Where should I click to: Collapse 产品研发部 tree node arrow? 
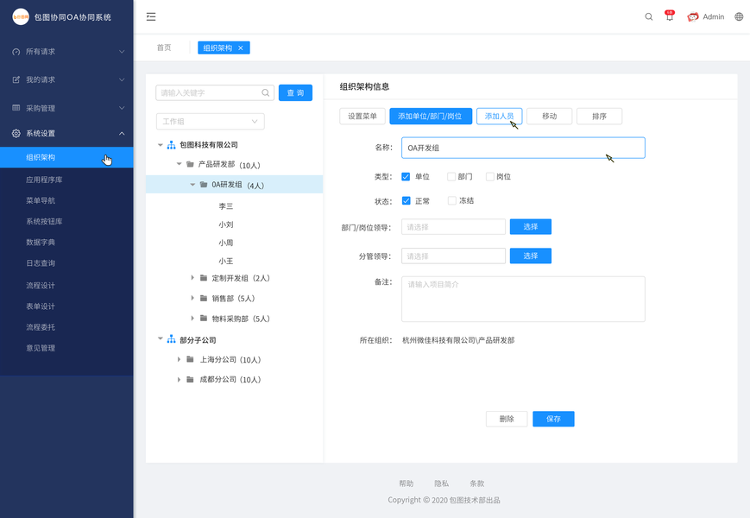coord(179,164)
